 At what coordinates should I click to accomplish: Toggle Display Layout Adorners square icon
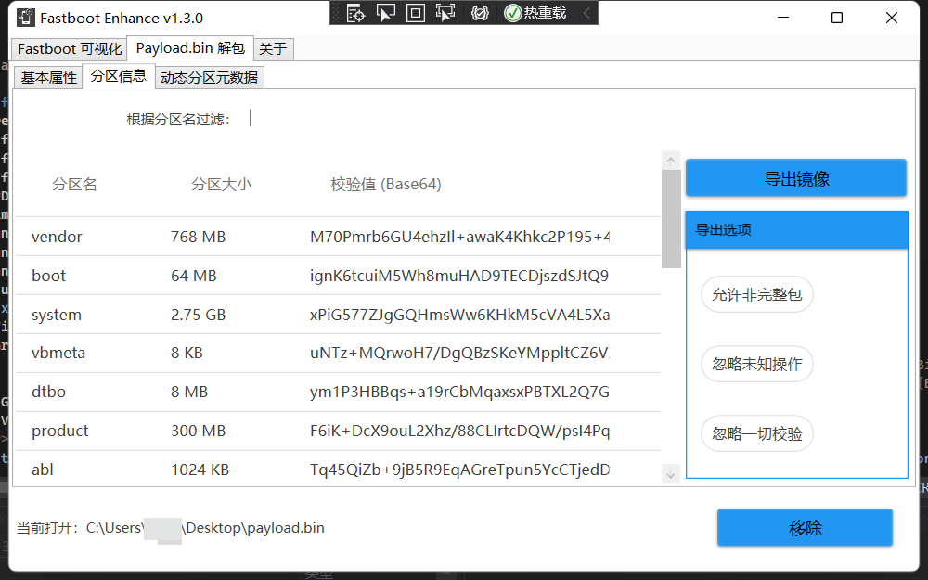(x=416, y=13)
